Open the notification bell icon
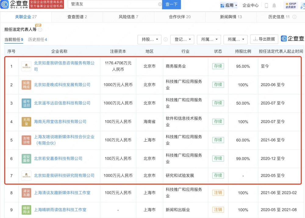Screen dimensions: 305x218 274,5
